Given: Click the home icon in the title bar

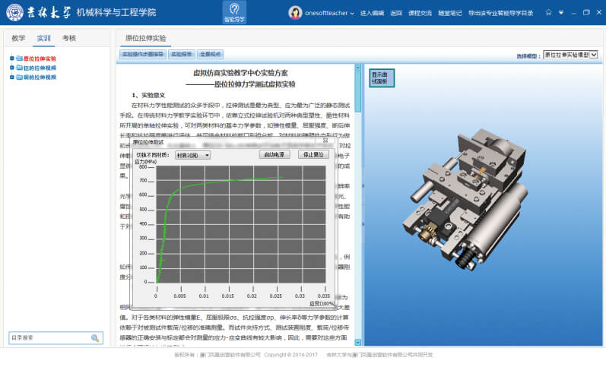Looking at the screenshot, I should (545, 13).
